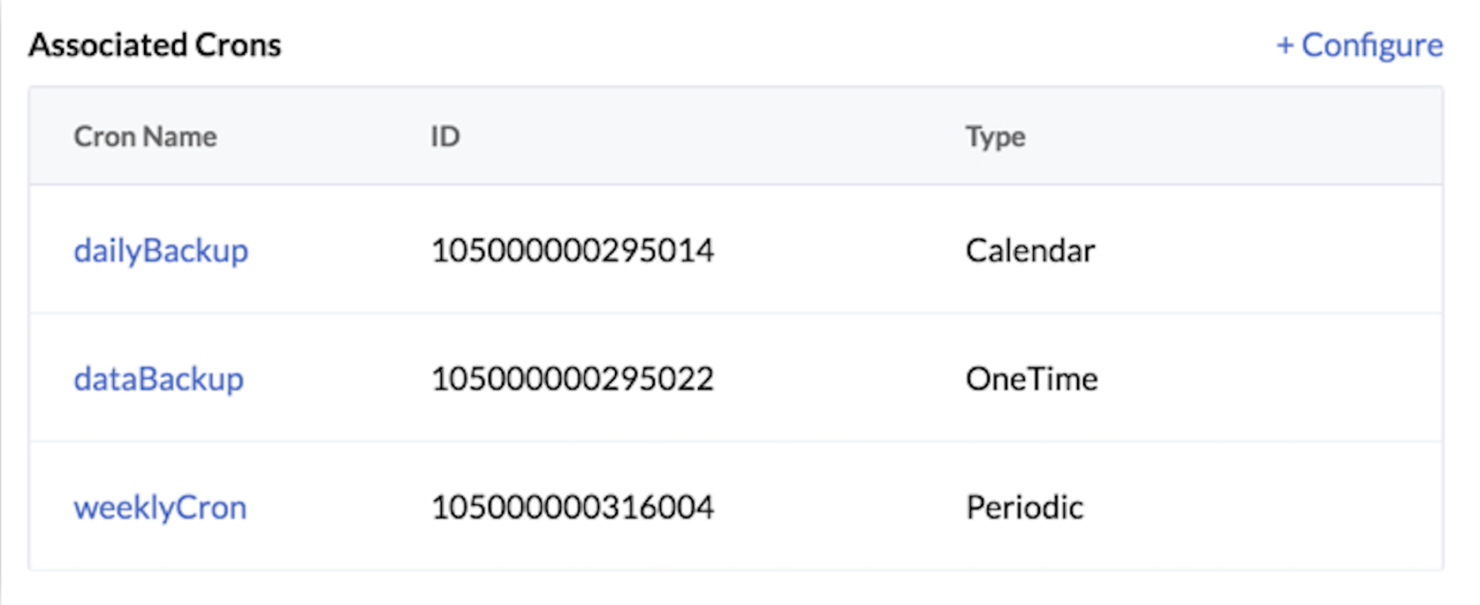Click the Periodic type label for weeklyCron

[1024, 507]
